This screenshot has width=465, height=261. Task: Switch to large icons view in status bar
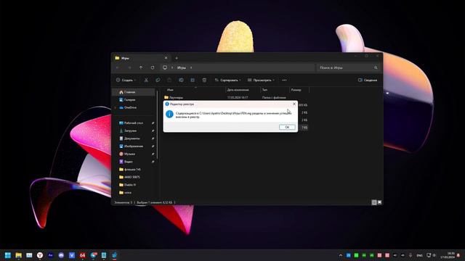point(379,202)
